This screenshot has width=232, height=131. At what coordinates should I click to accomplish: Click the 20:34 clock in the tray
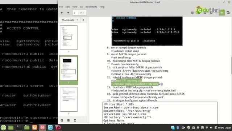pyautogui.click(x=228, y=128)
